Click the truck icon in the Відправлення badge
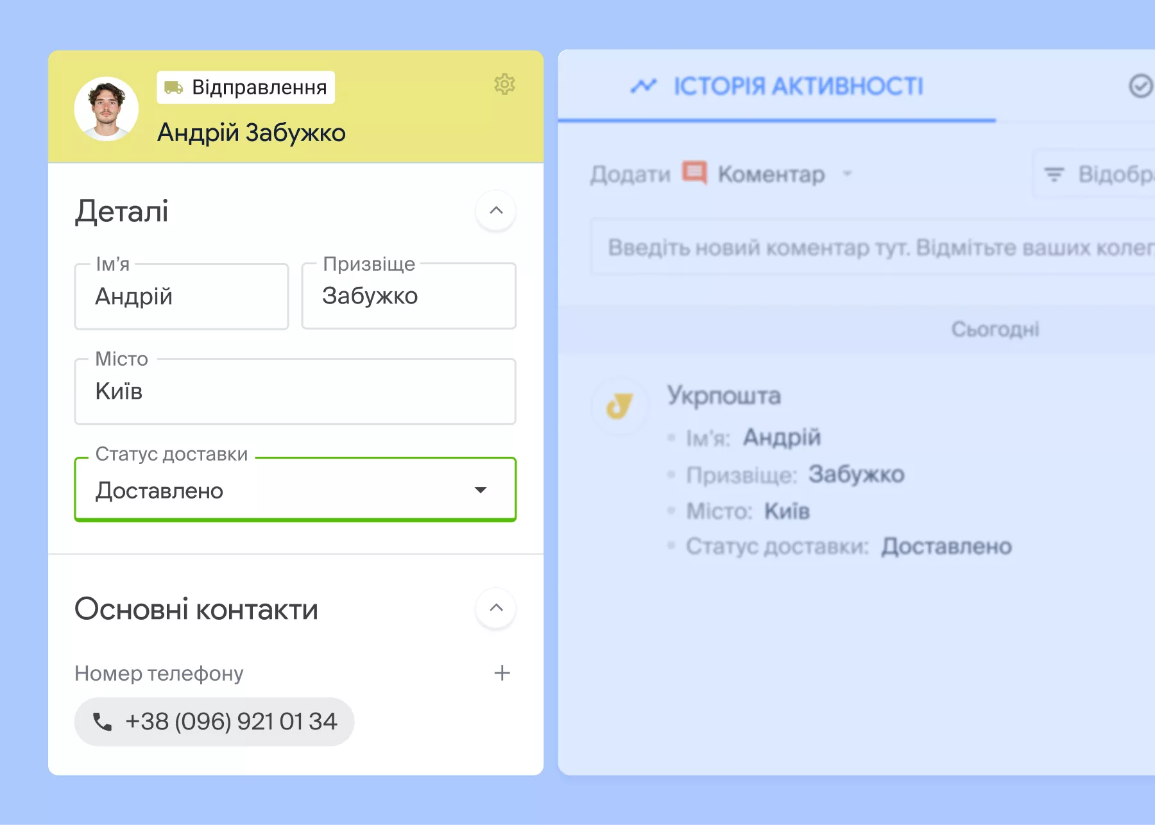The height and width of the screenshot is (825, 1155). tap(174, 87)
